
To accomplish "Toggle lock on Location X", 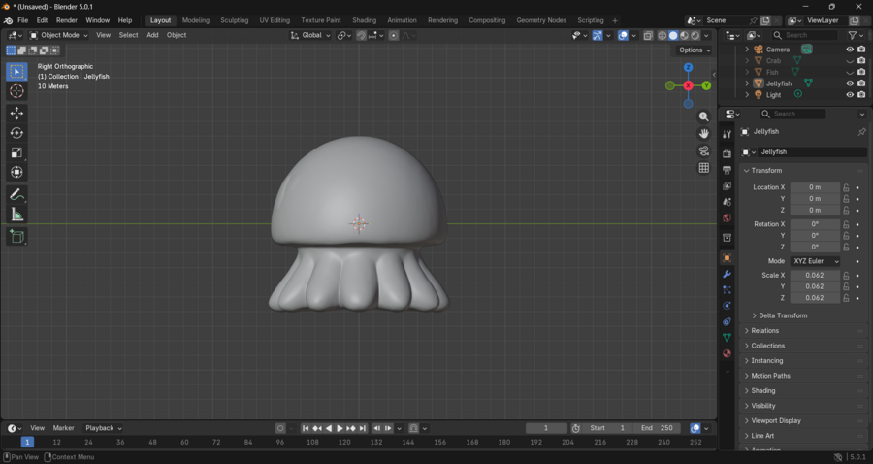I will pyautogui.click(x=846, y=187).
